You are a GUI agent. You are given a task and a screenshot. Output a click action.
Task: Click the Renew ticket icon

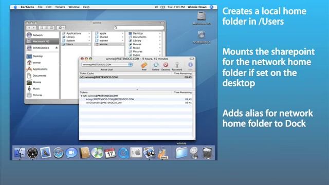(x=155, y=65)
